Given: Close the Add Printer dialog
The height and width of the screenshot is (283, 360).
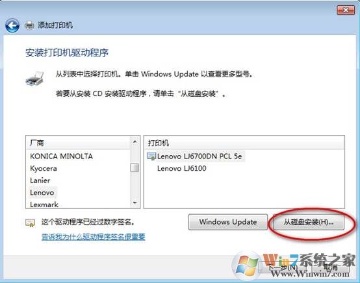Looking at the screenshot, I should tap(346, 10).
